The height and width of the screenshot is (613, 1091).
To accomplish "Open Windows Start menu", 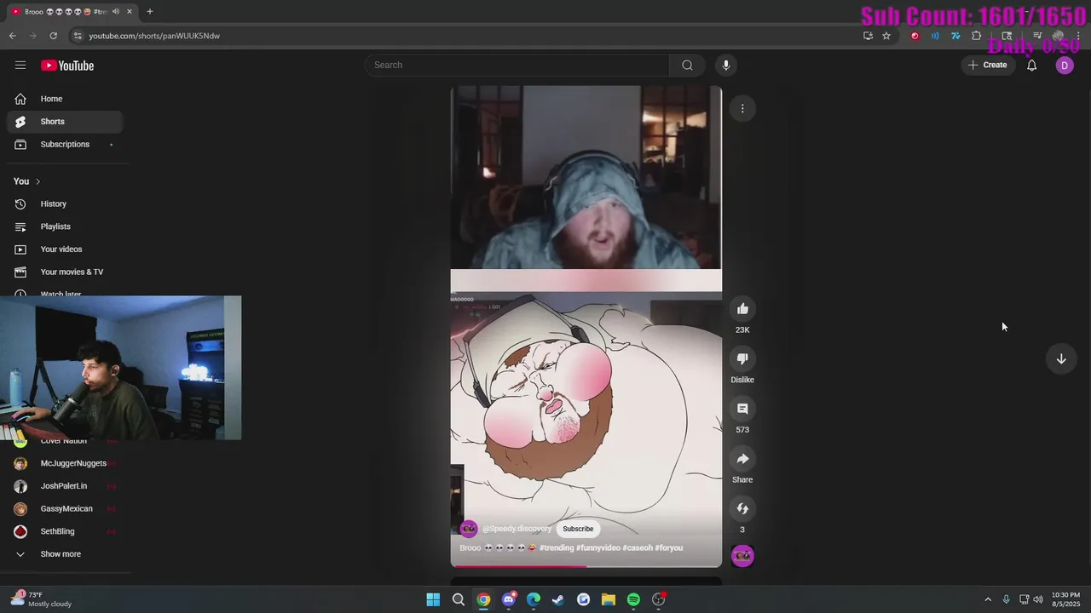I will (433, 599).
